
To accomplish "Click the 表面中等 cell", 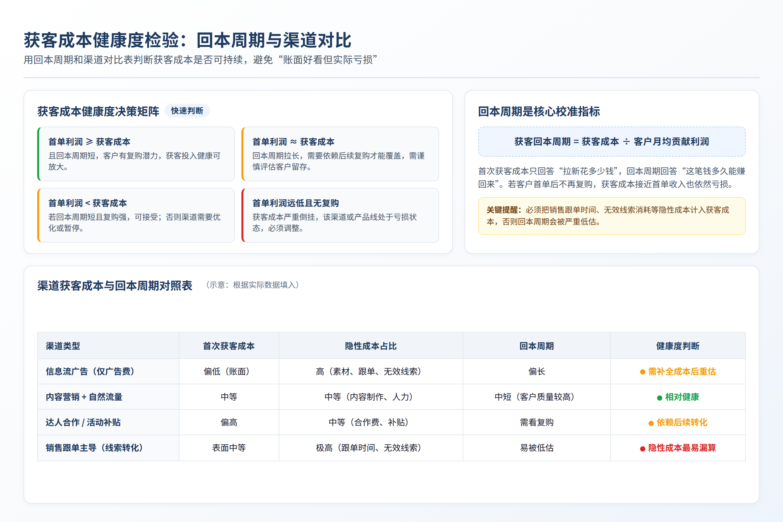I will 229,448.
